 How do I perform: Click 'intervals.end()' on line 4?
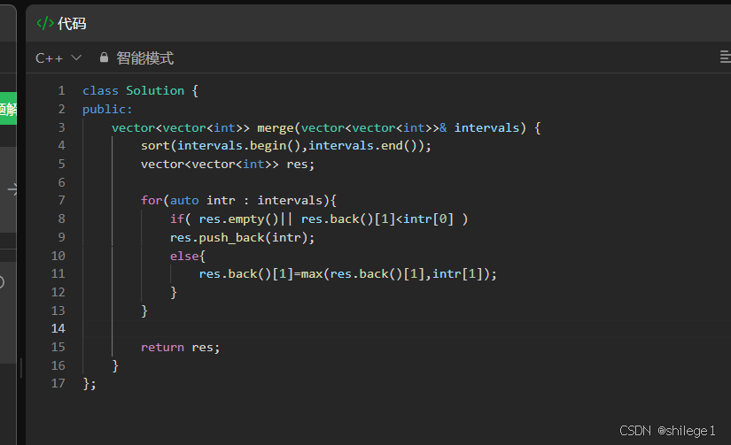click(365, 146)
